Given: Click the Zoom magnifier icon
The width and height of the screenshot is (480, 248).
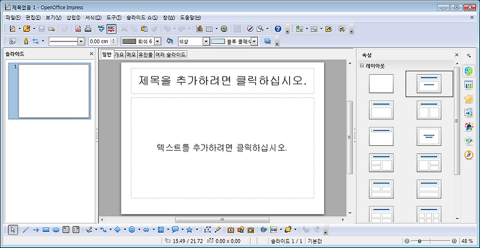Looking at the screenshot, I should click(x=260, y=29).
